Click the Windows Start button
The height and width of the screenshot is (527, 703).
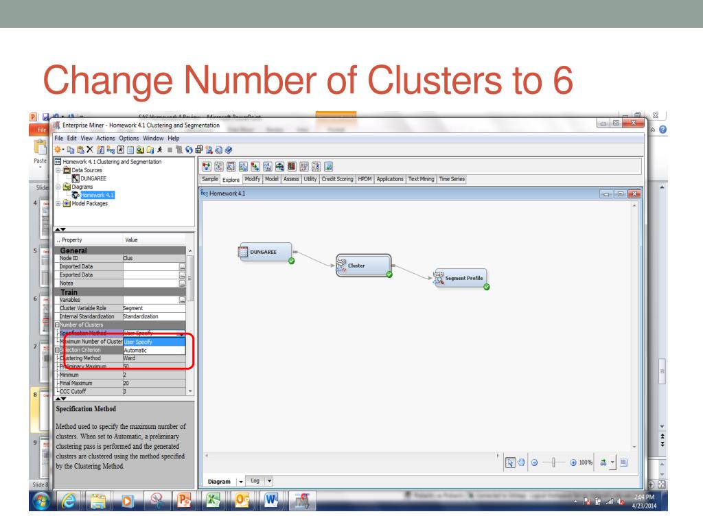pyautogui.click(x=41, y=501)
